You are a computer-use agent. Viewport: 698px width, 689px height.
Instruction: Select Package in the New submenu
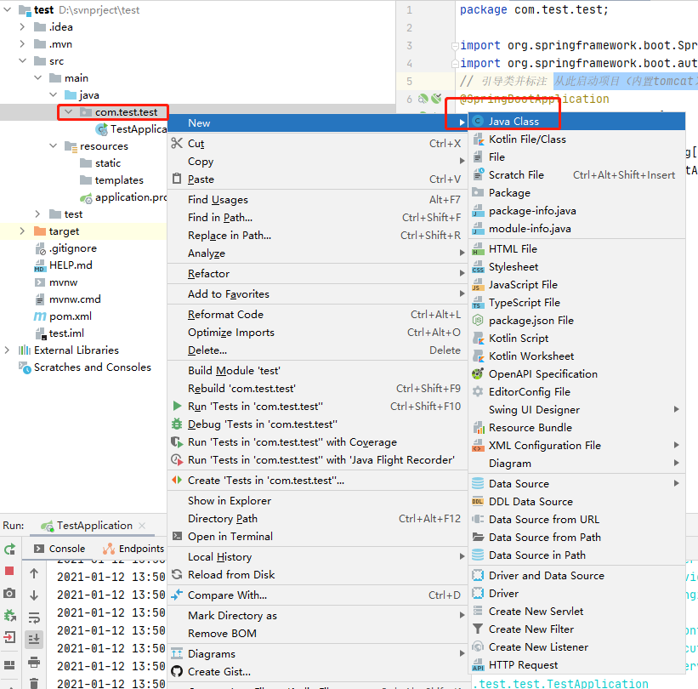577,192
